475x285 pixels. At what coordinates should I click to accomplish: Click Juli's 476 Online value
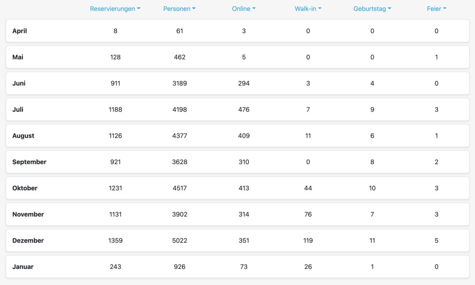pyautogui.click(x=244, y=110)
